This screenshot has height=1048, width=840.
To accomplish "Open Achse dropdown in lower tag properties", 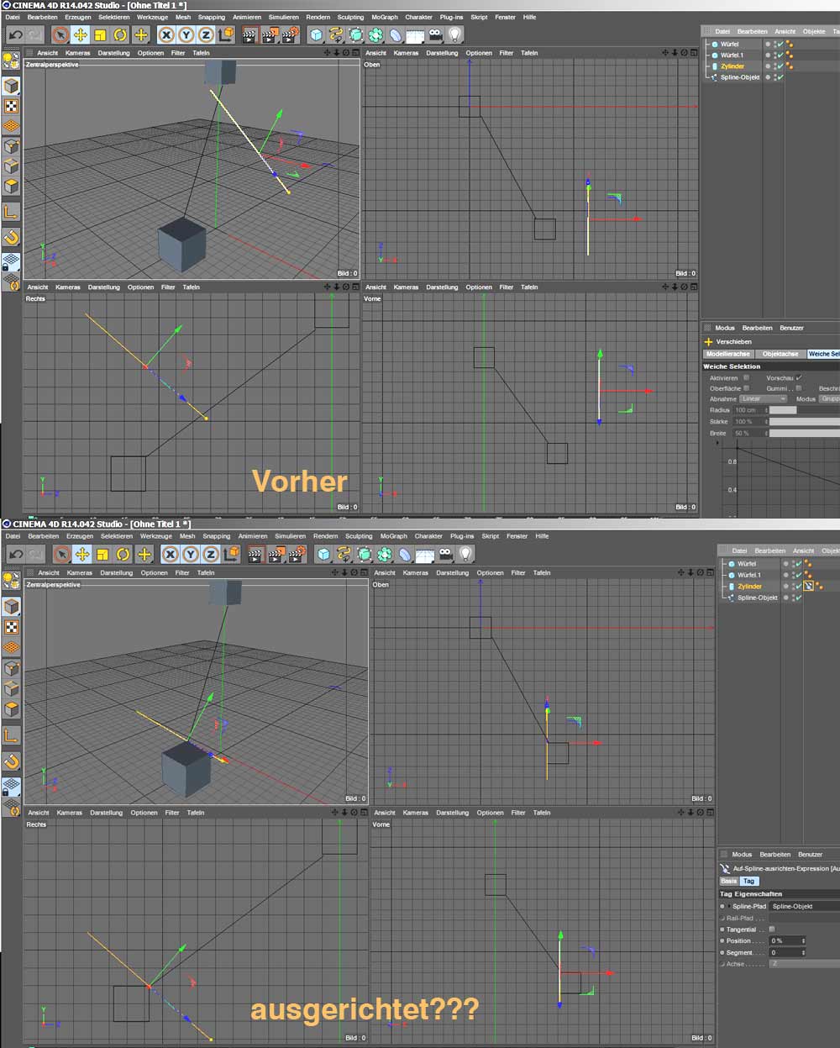I will pyautogui.click(x=804, y=964).
